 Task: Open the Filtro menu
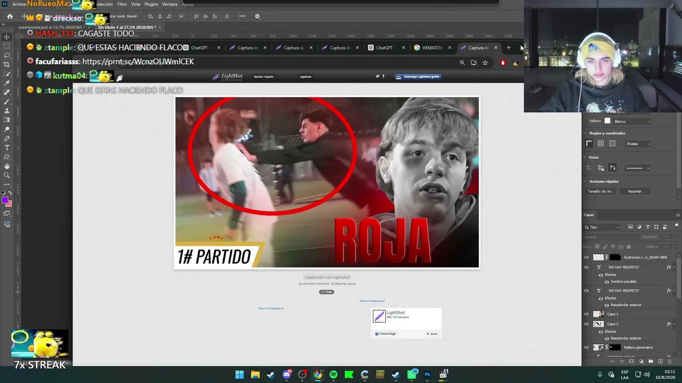[122, 4]
